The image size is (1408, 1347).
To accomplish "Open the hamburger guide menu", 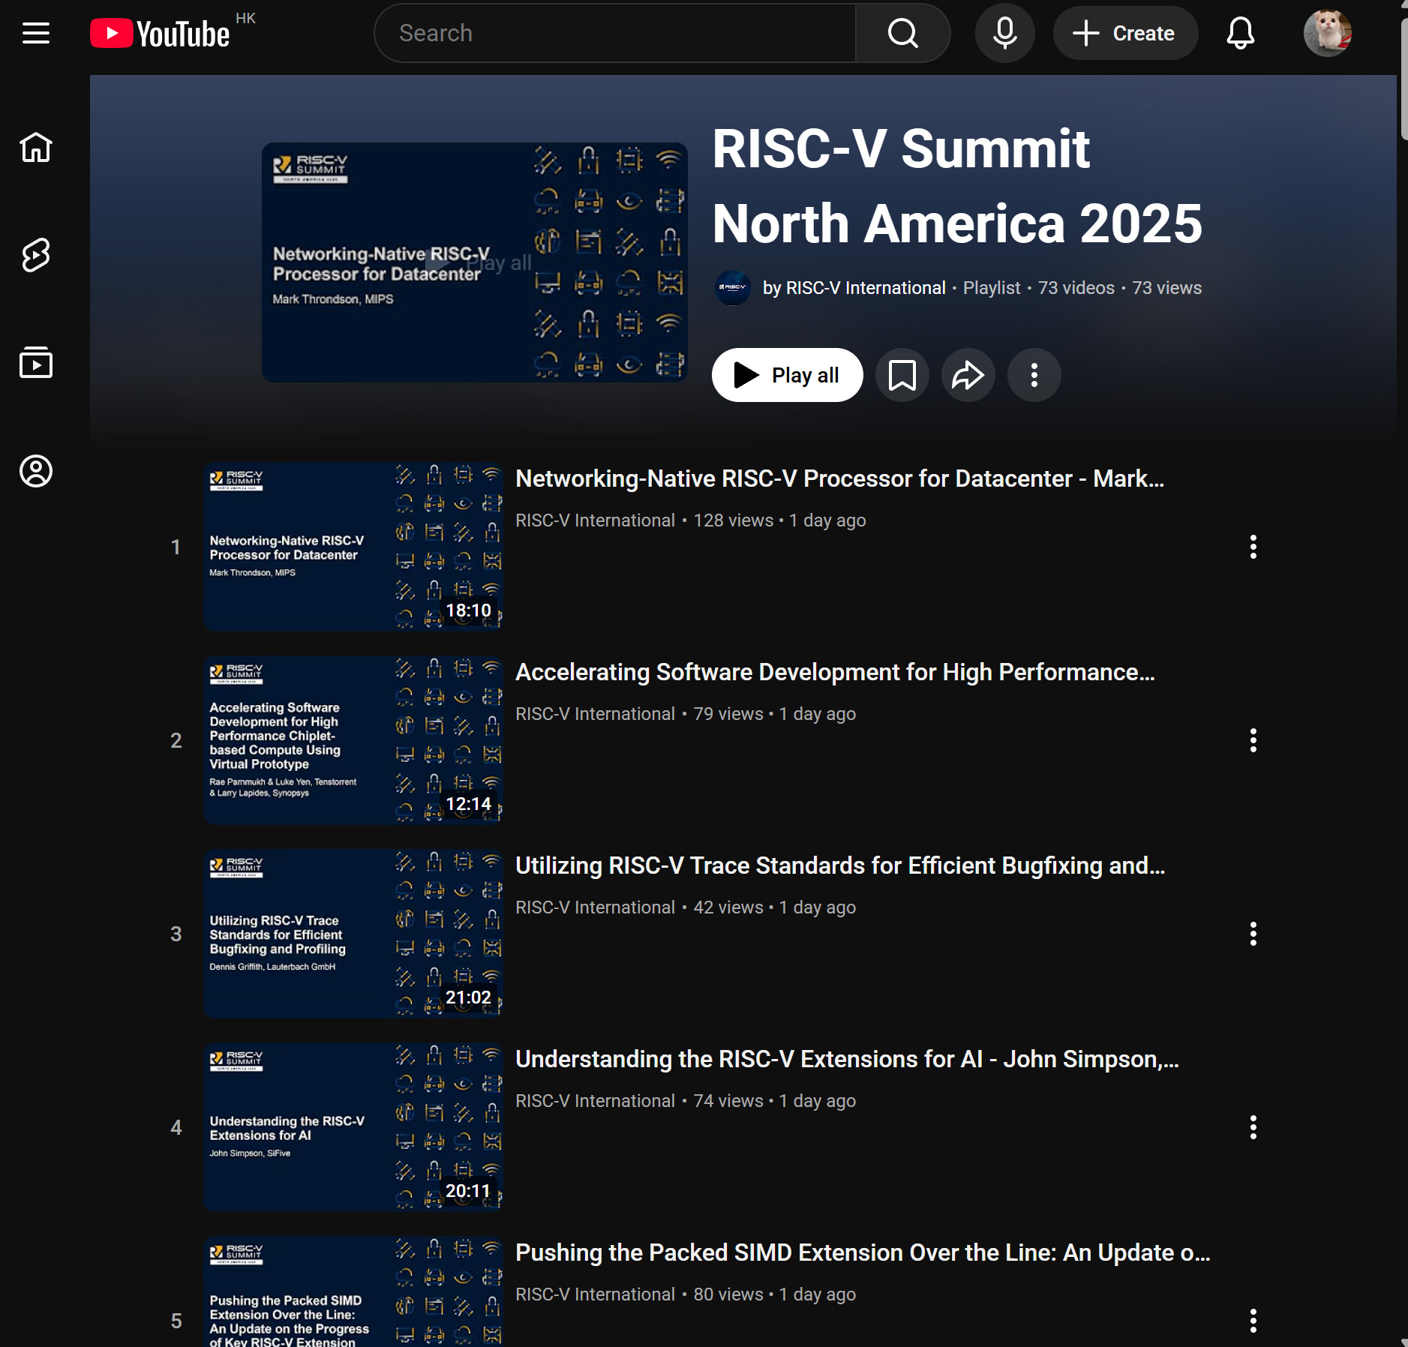I will [x=35, y=33].
